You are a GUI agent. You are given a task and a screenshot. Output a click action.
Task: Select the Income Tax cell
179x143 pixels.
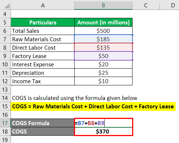point(42,81)
